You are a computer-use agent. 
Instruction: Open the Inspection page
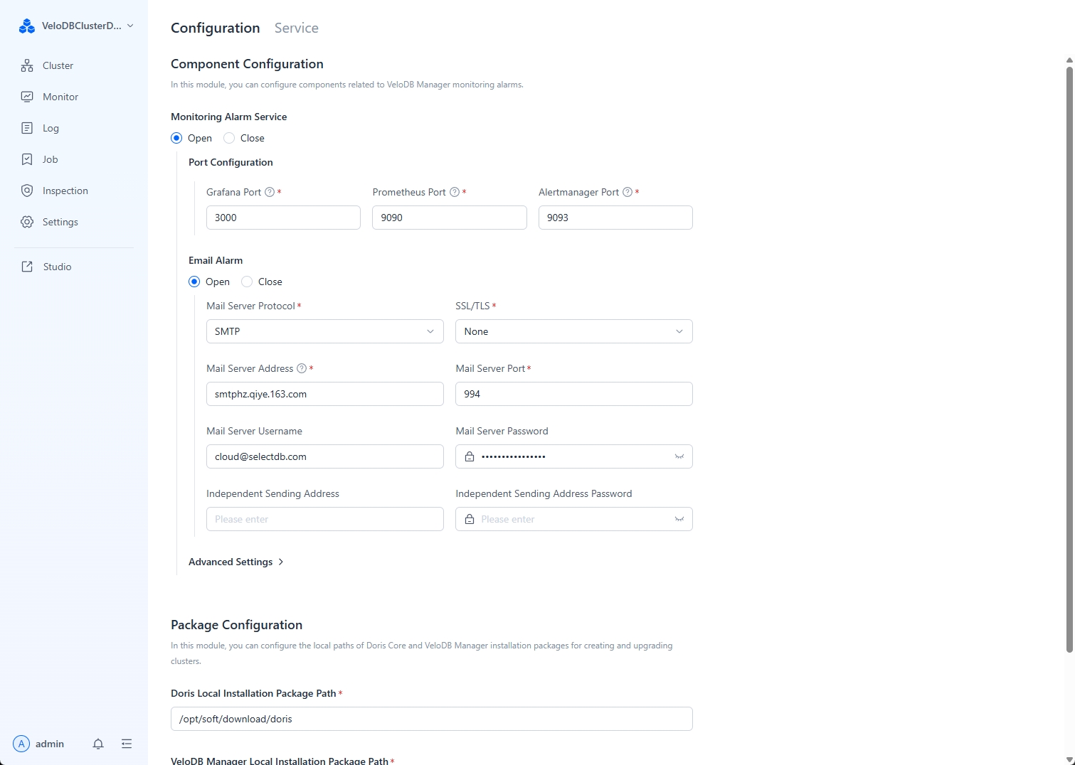tap(64, 191)
